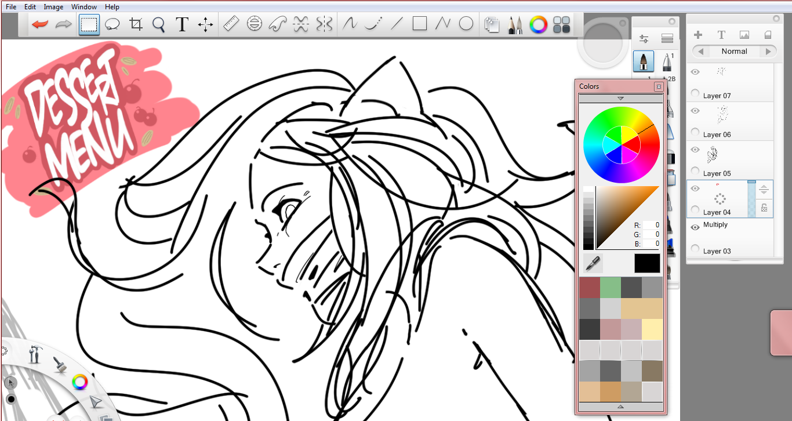Open the Image menu
792x421 pixels.
pyautogui.click(x=53, y=7)
